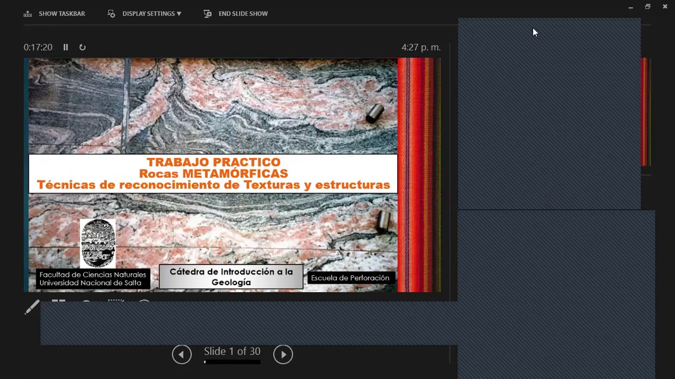This screenshot has width=675, height=379.
Task: Restore down the presenter view window
Action: 648,7
